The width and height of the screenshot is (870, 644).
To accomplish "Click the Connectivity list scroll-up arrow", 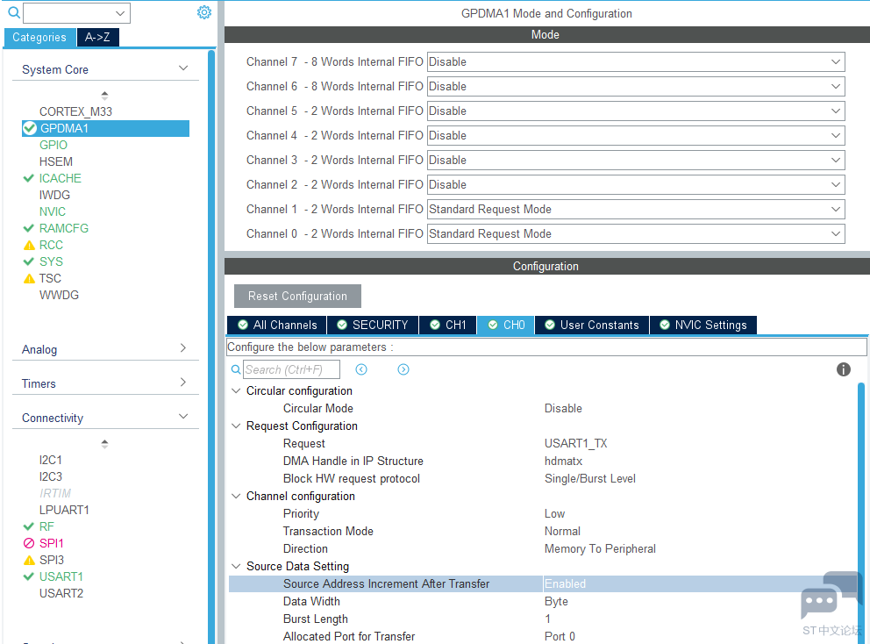I will pos(104,444).
